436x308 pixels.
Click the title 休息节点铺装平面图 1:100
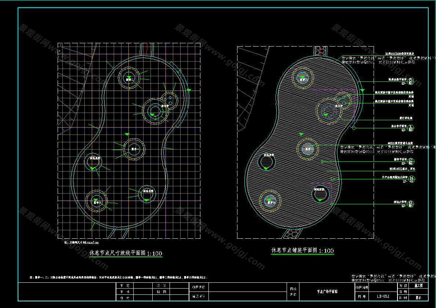click(x=302, y=251)
